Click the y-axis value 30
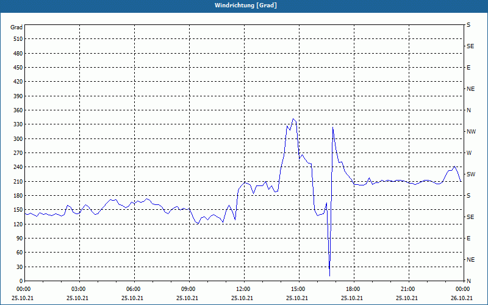The image size is (488, 305). pos(20,267)
